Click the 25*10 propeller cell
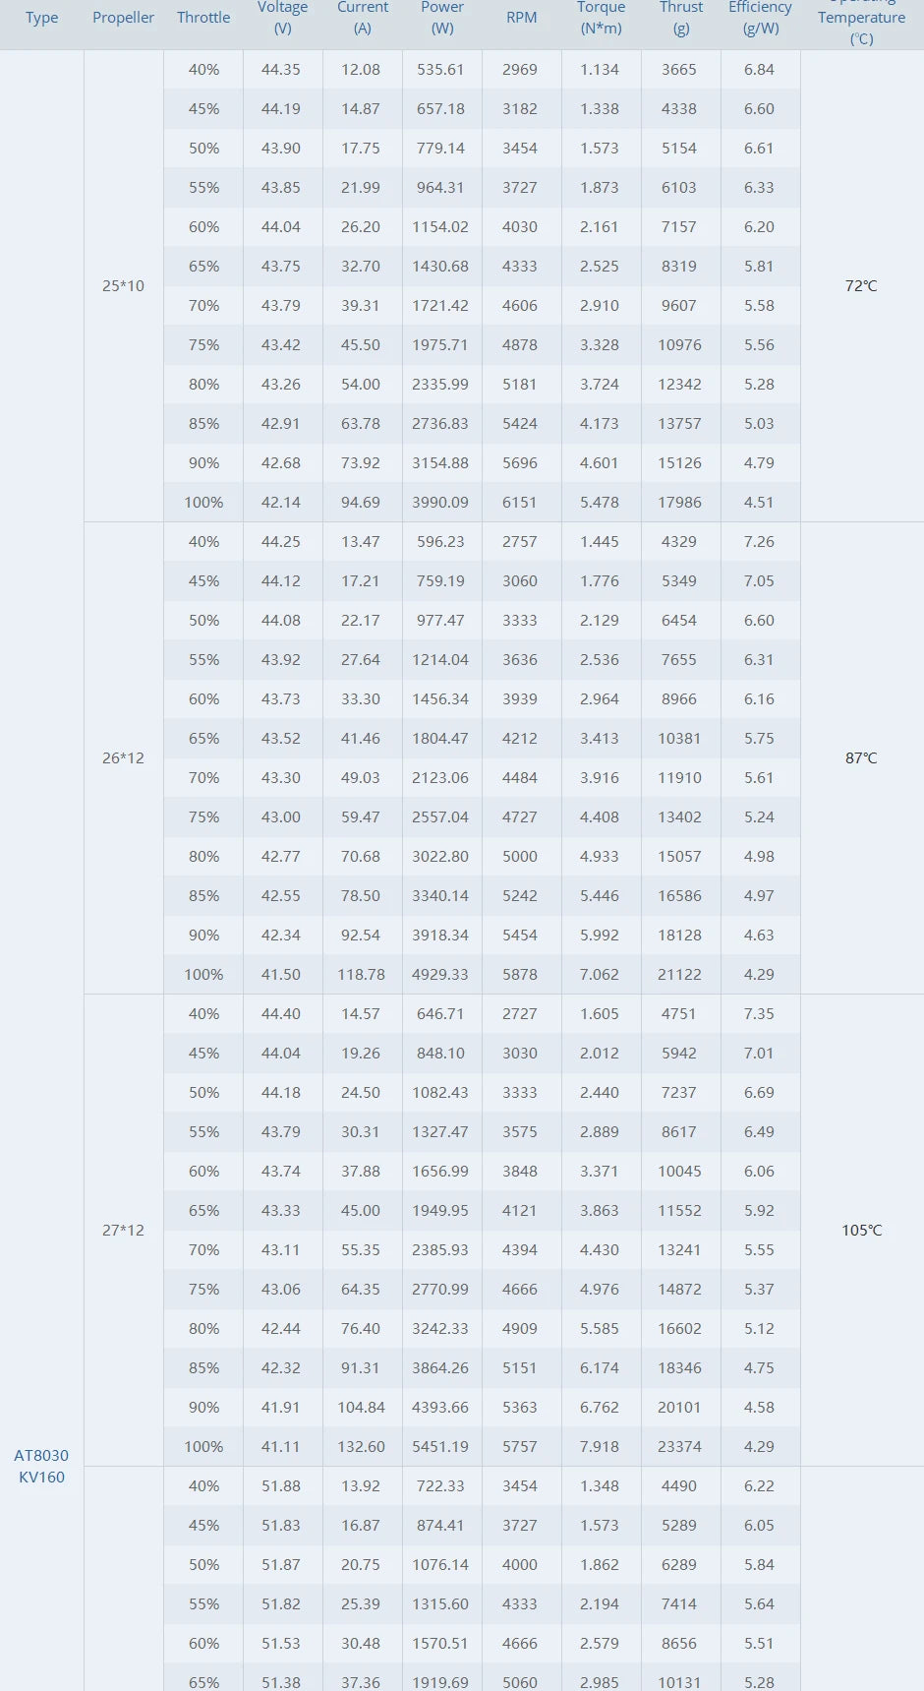Viewport: 924px width, 1691px height. pos(123,286)
